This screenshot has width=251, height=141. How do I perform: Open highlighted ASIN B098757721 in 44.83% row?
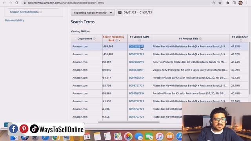click(x=136, y=46)
